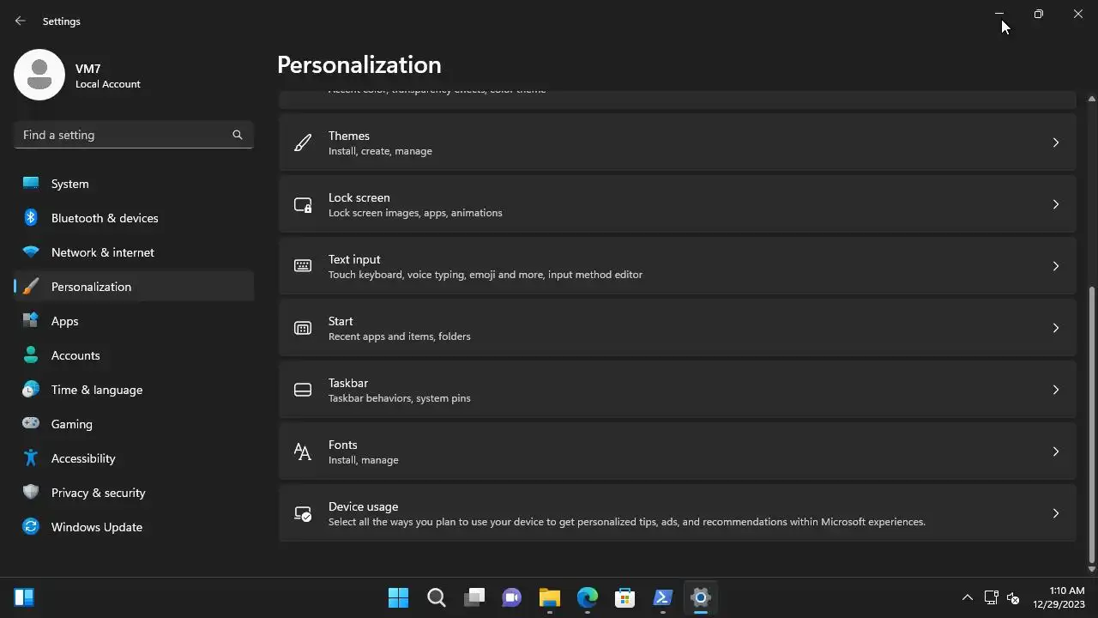Open the Fonts row chevron

(1056, 451)
